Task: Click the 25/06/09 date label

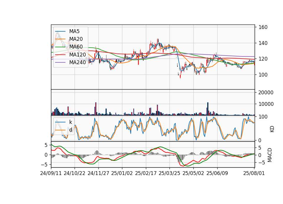Action: coord(217,173)
